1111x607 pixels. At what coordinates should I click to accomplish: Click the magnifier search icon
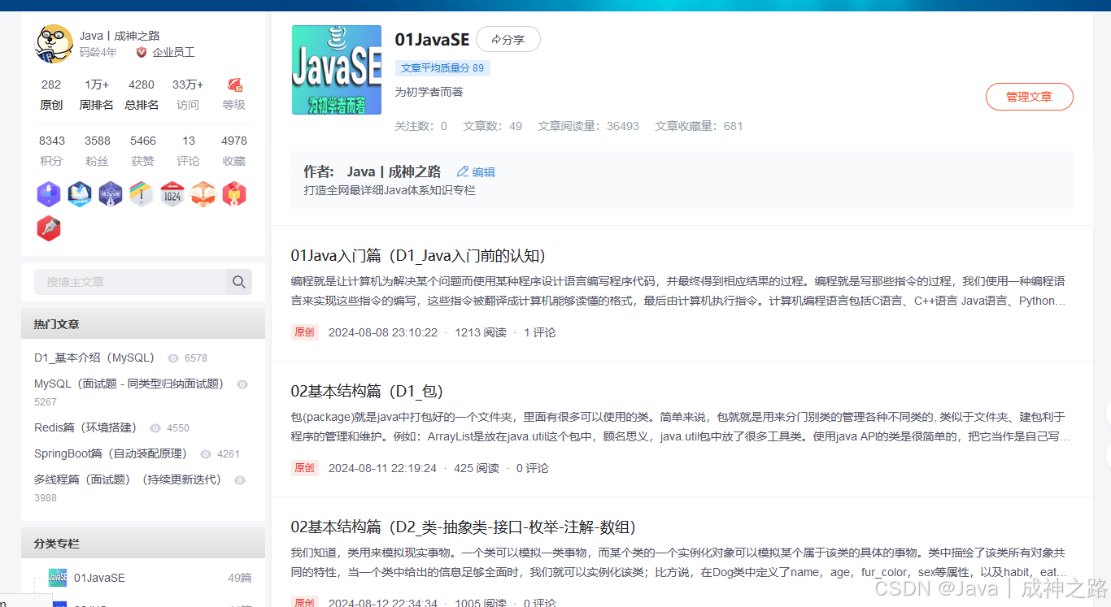[239, 282]
